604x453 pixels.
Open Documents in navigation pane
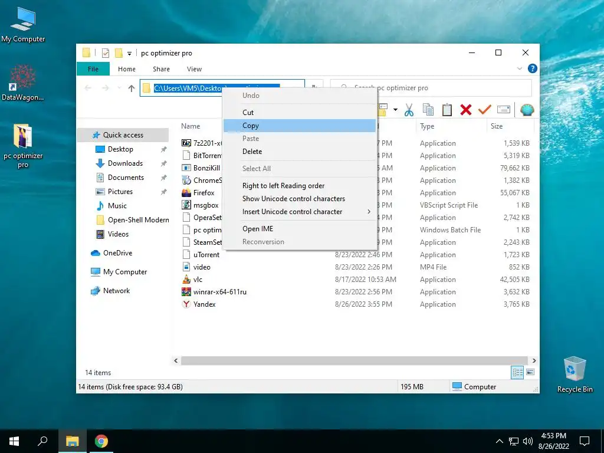(x=126, y=178)
